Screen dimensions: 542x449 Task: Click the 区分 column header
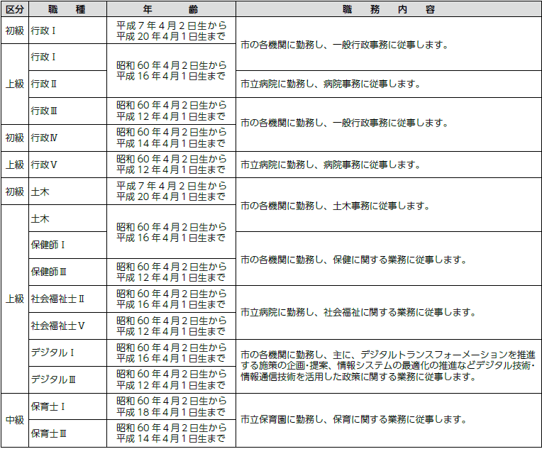tap(14, 10)
